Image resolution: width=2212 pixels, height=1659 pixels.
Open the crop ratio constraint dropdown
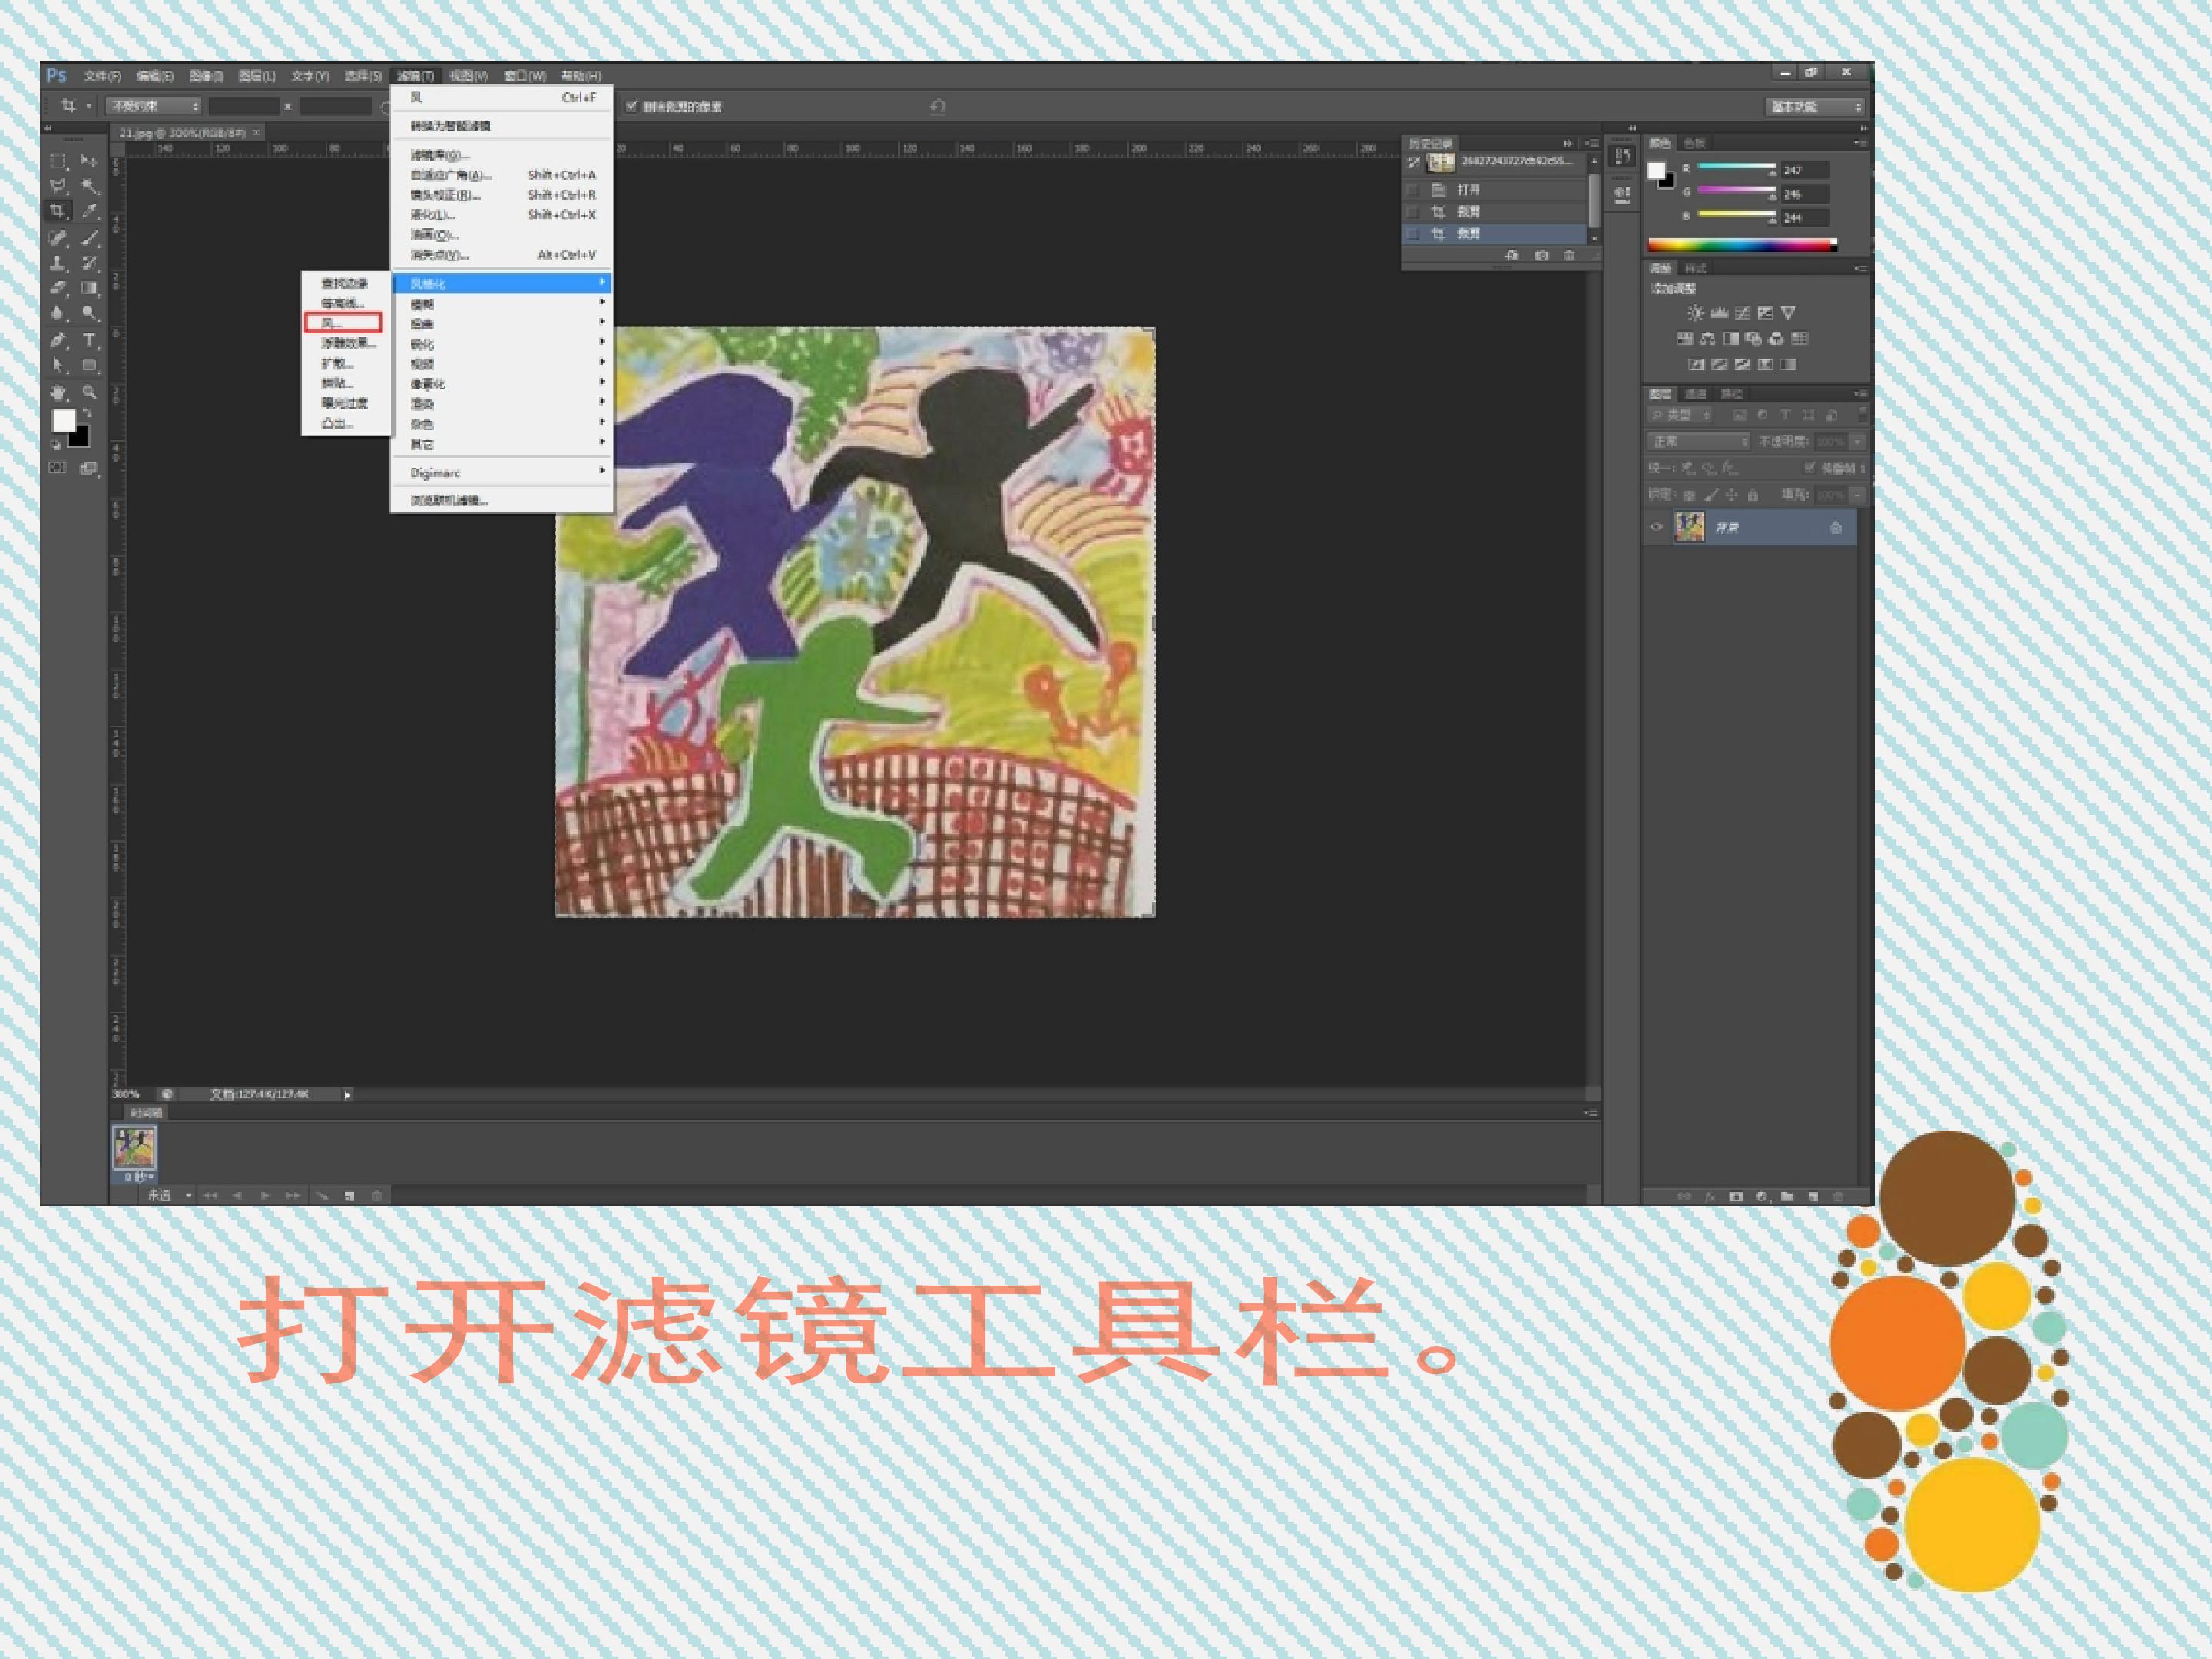click(x=155, y=106)
